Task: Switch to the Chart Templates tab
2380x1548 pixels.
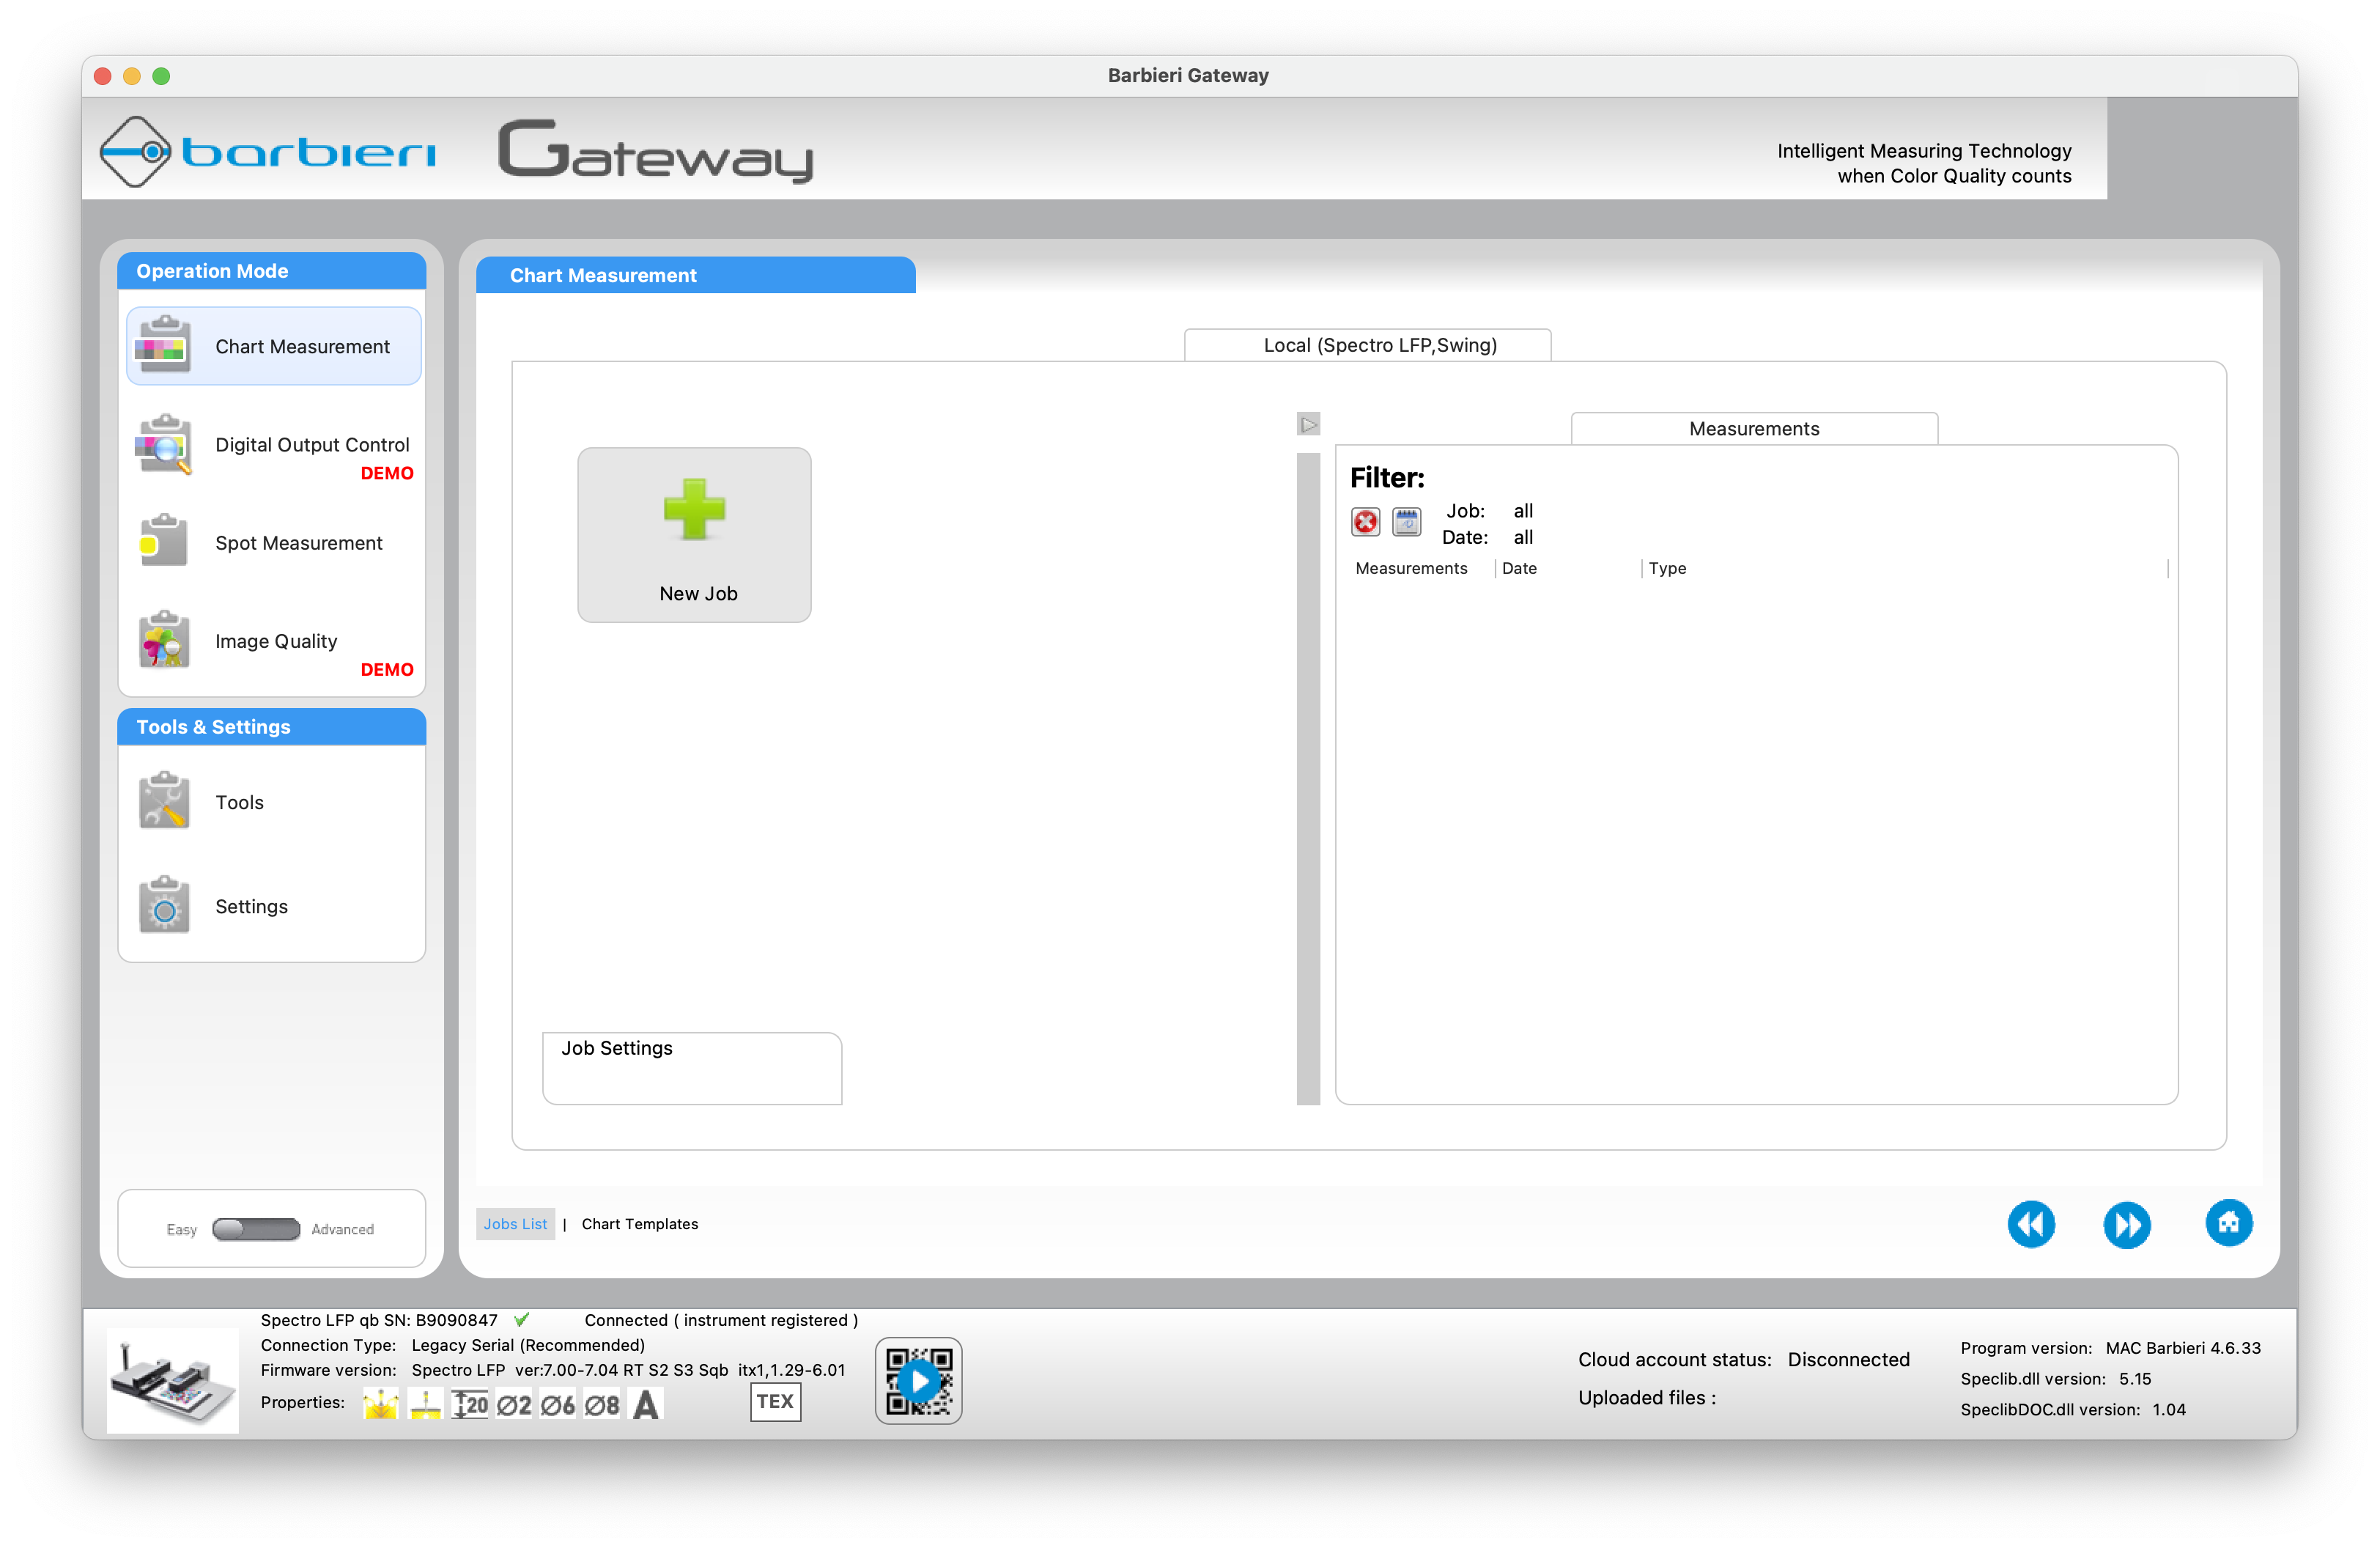Action: (x=640, y=1224)
